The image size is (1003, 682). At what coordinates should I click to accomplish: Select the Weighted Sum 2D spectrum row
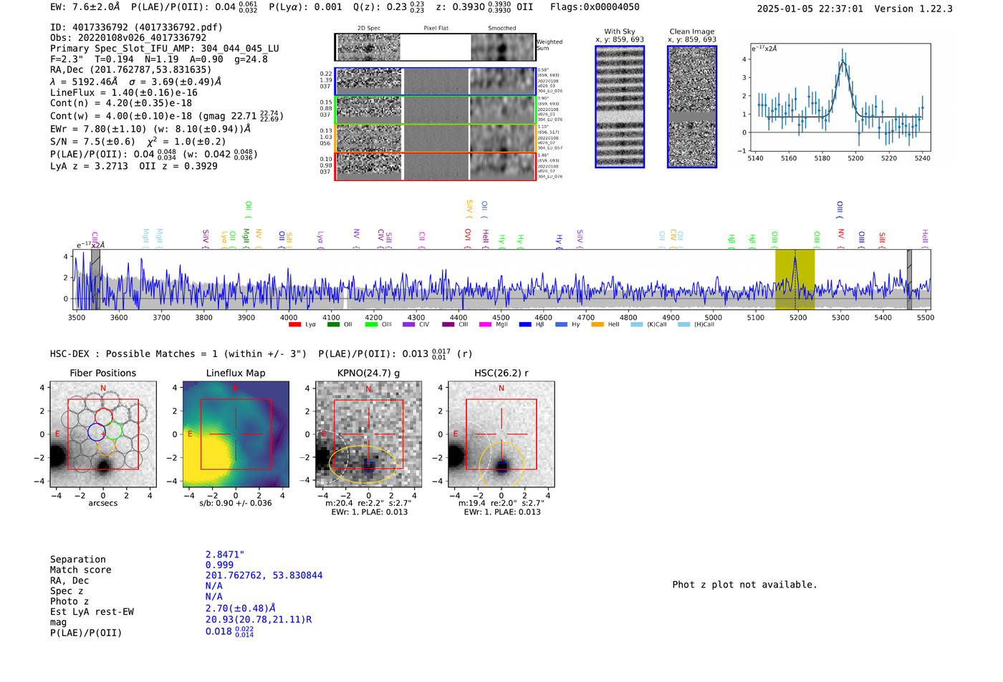pos(436,47)
